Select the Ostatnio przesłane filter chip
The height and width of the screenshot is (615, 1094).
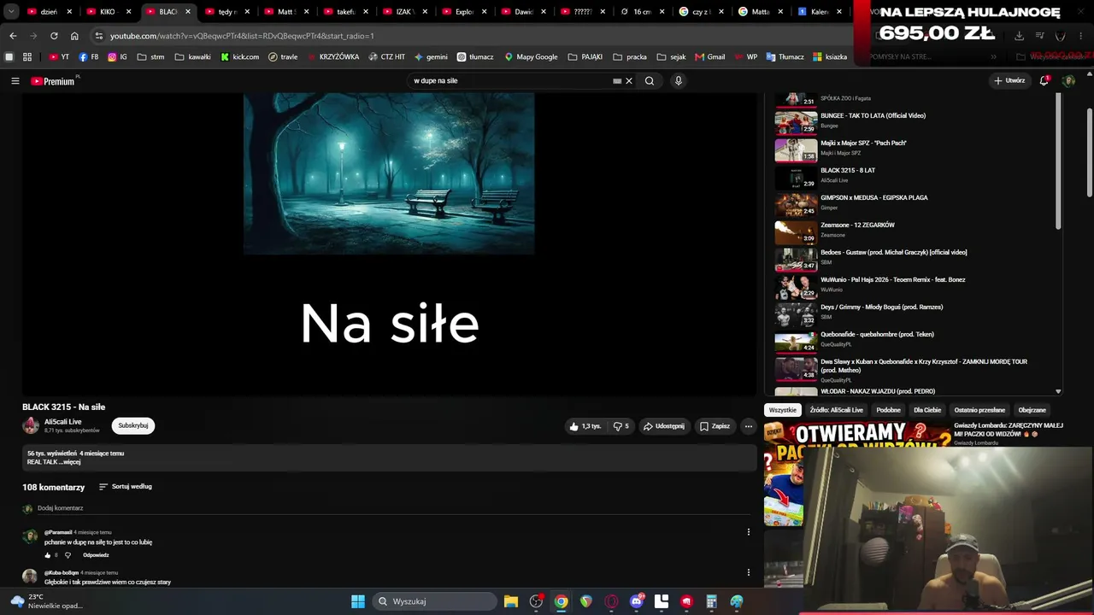979,410
